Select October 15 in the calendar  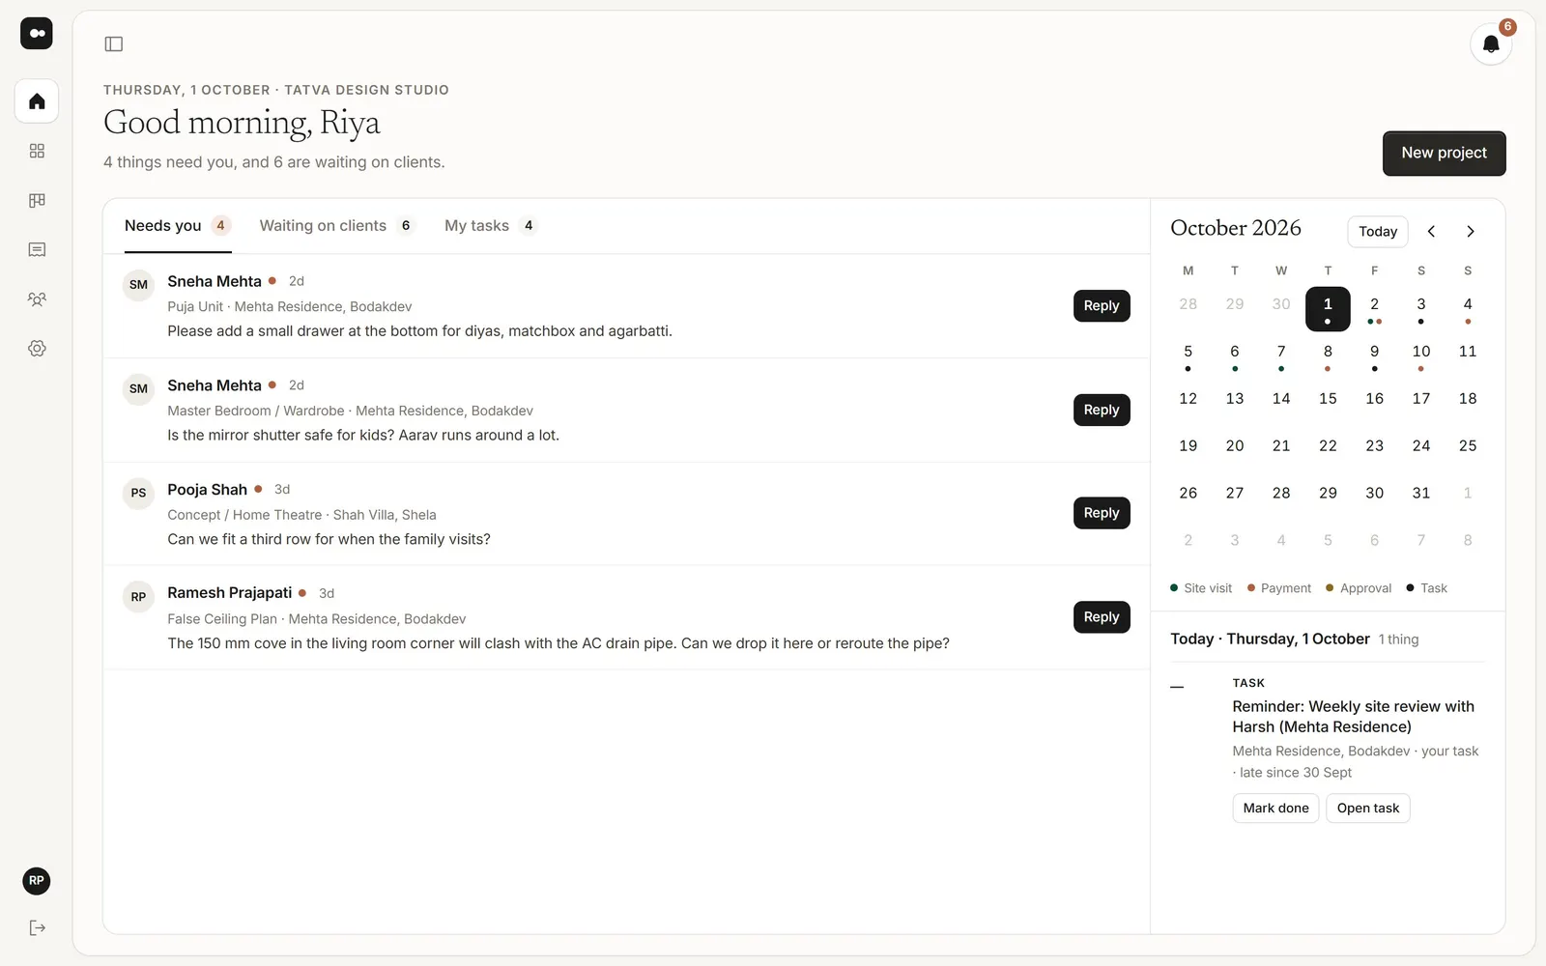1328,399
